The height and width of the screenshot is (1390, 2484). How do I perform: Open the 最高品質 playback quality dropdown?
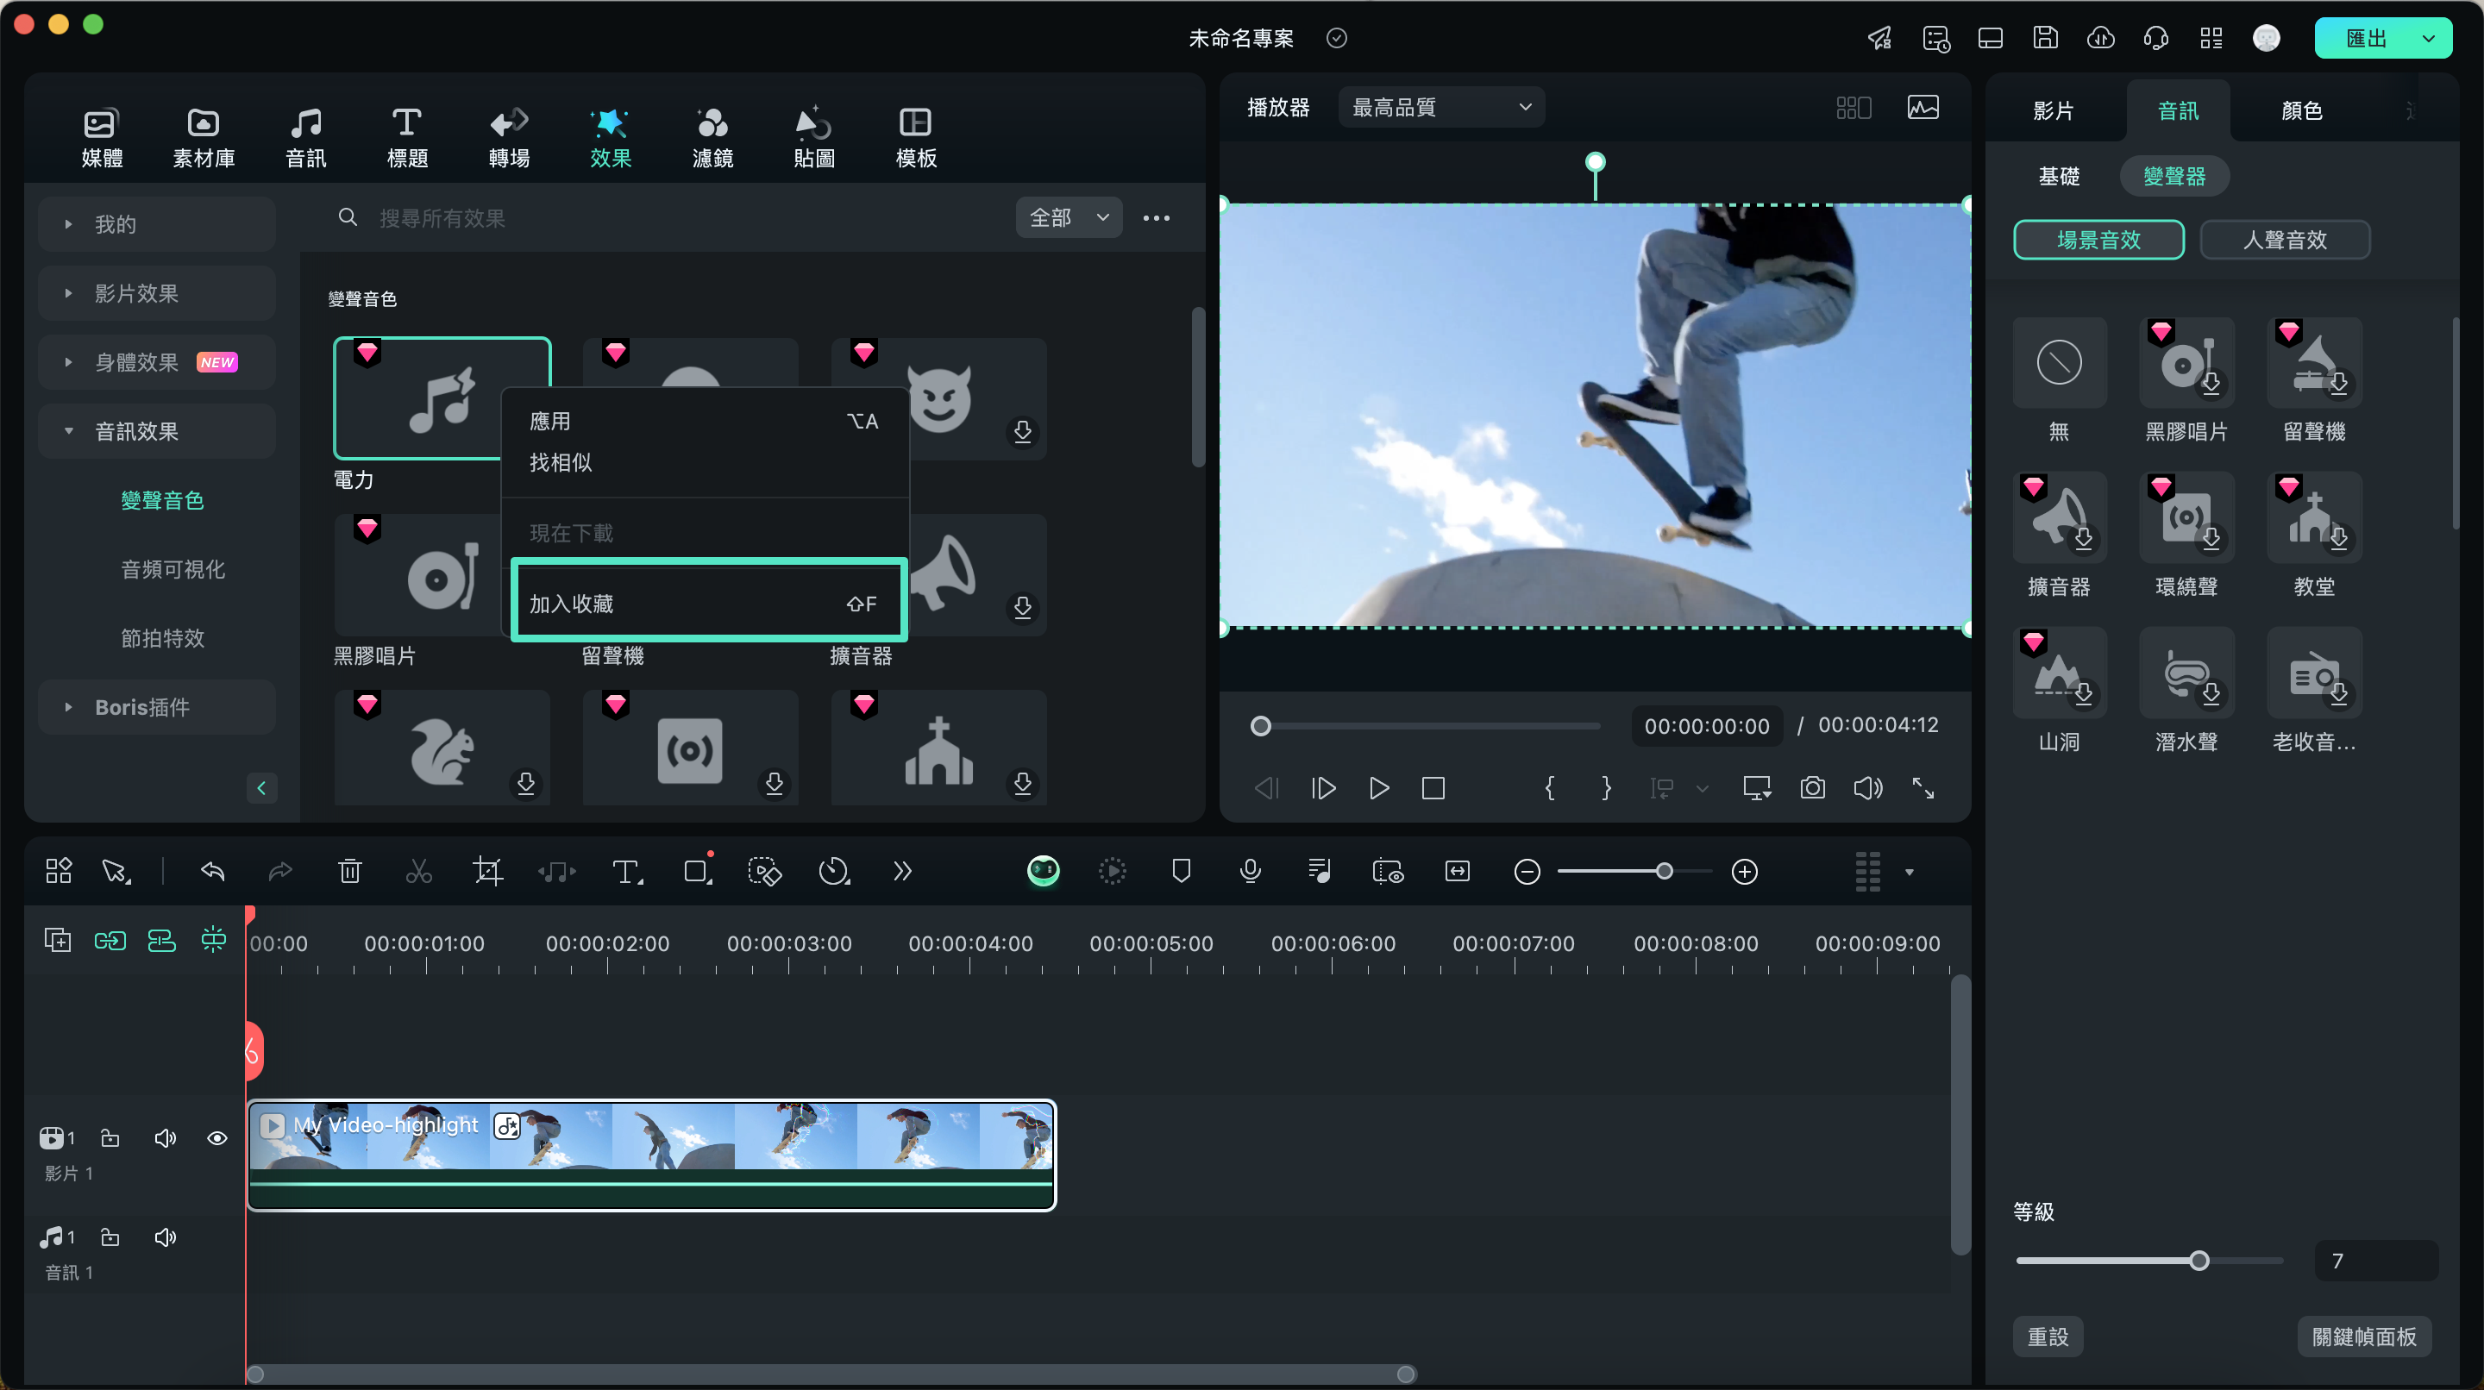point(1441,107)
